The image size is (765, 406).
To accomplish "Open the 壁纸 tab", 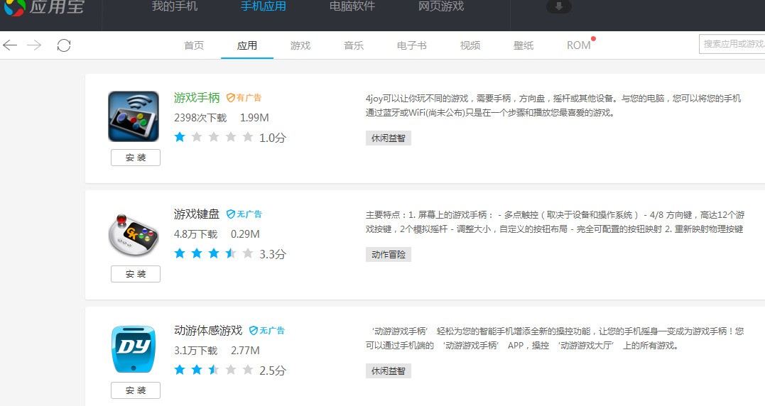I will pyautogui.click(x=523, y=45).
